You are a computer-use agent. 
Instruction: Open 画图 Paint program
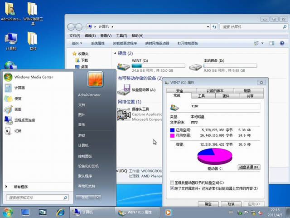pyautogui.click(x=18, y=109)
